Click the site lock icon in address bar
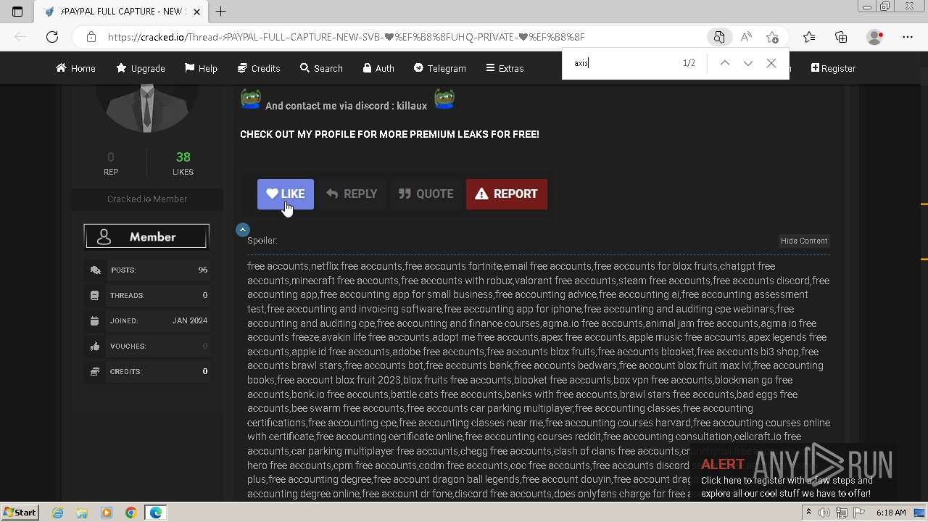The height and width of the screenshot is (522, 928). coord(91,37)
